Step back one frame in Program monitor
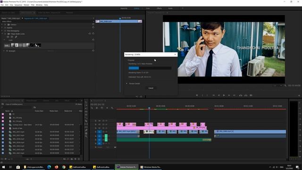 [x=219, y=95]
